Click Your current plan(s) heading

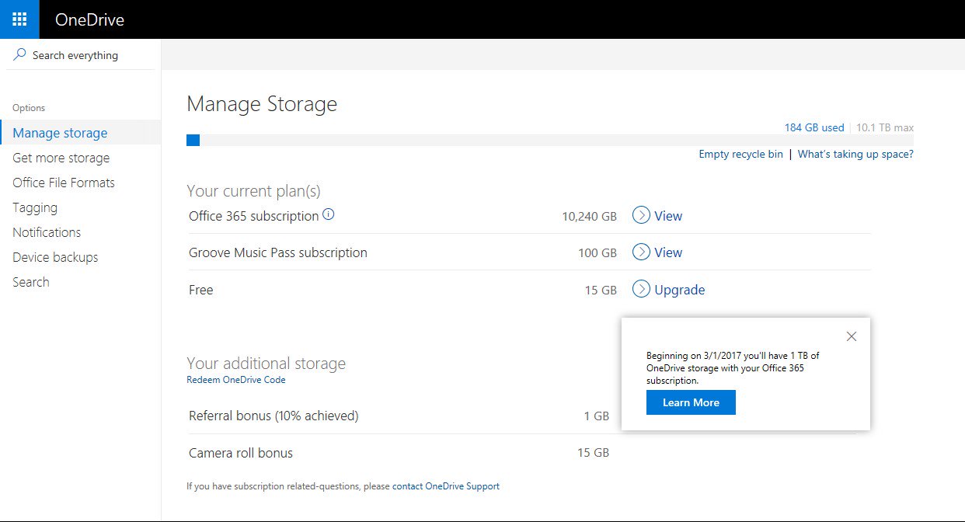tap(253, 190)
